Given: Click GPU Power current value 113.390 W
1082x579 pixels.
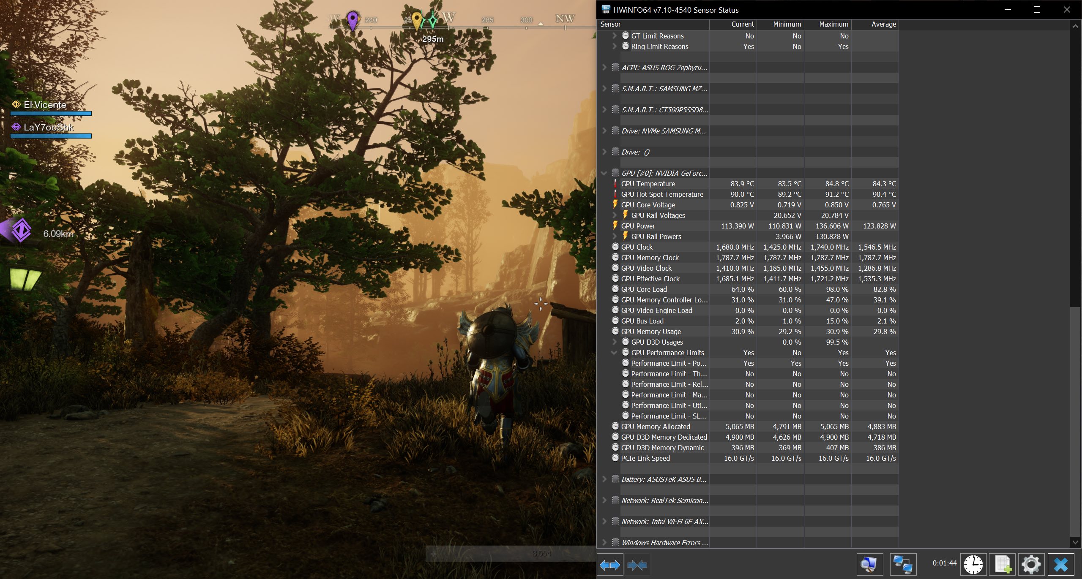Looking at the screenshot, I should coord(737,226).
